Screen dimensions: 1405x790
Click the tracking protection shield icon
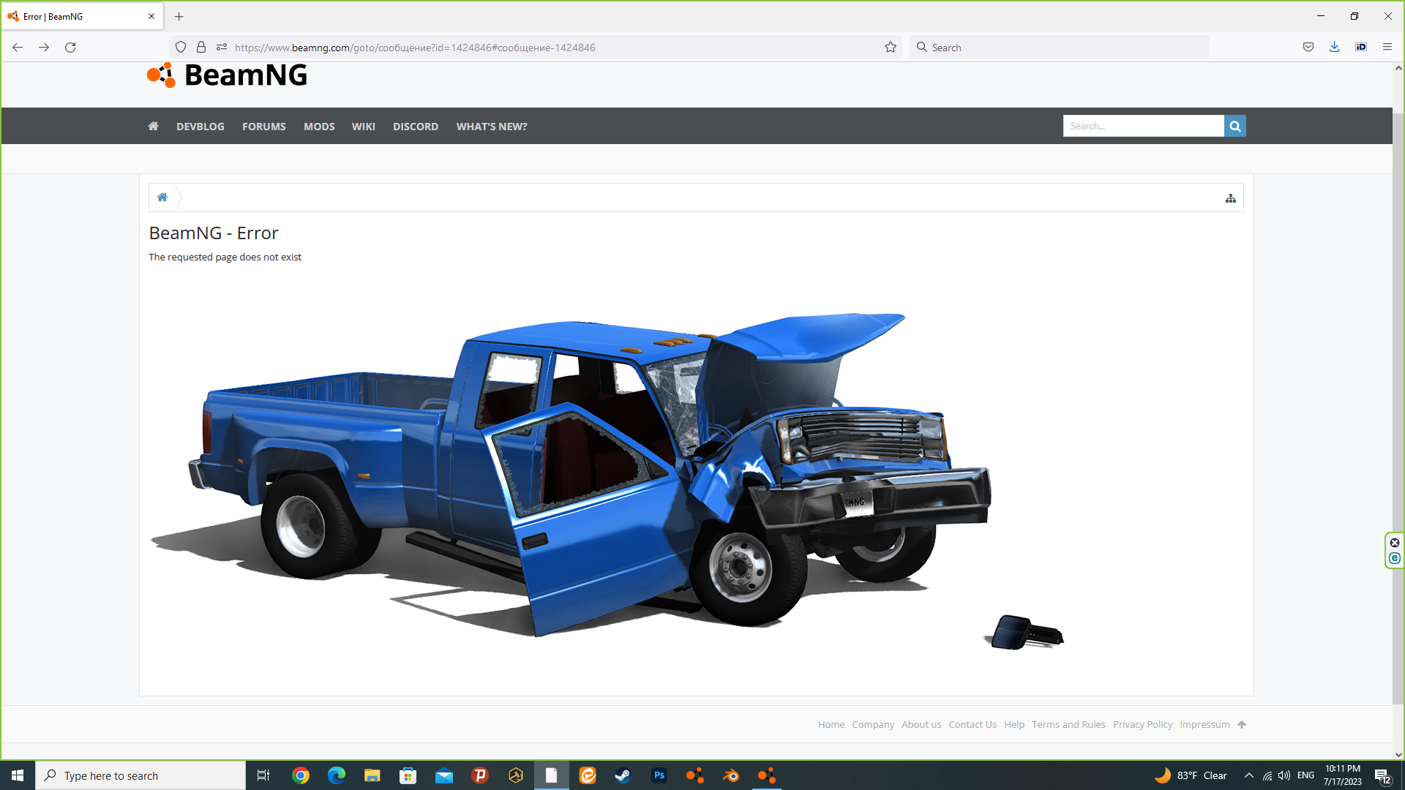click(x=181, y=48)
